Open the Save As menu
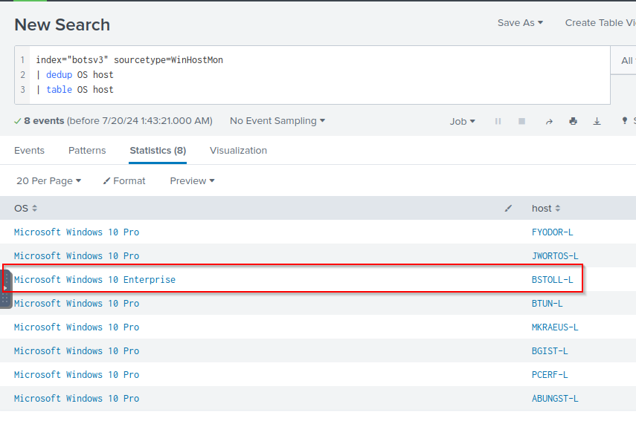 (x=520, y=23)
